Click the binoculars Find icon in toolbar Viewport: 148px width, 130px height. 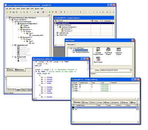click(x=107, y=12)
